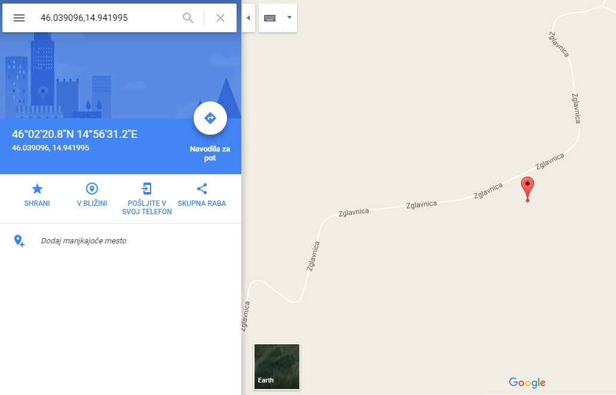Send to phone via POŠLJITE V SVOJ TELEFON

146,189
